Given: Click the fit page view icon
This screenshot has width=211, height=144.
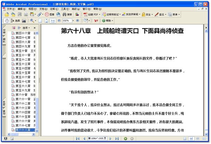Looking at the screenshot, I should tap(46, 21).
